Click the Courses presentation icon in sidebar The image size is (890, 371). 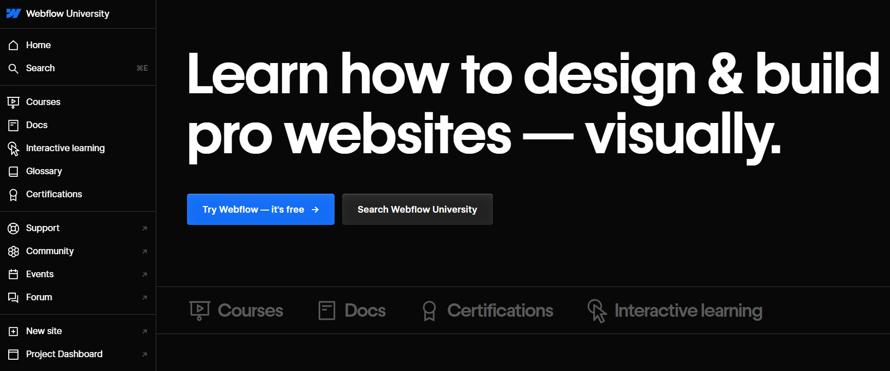[x=13, y=102]
